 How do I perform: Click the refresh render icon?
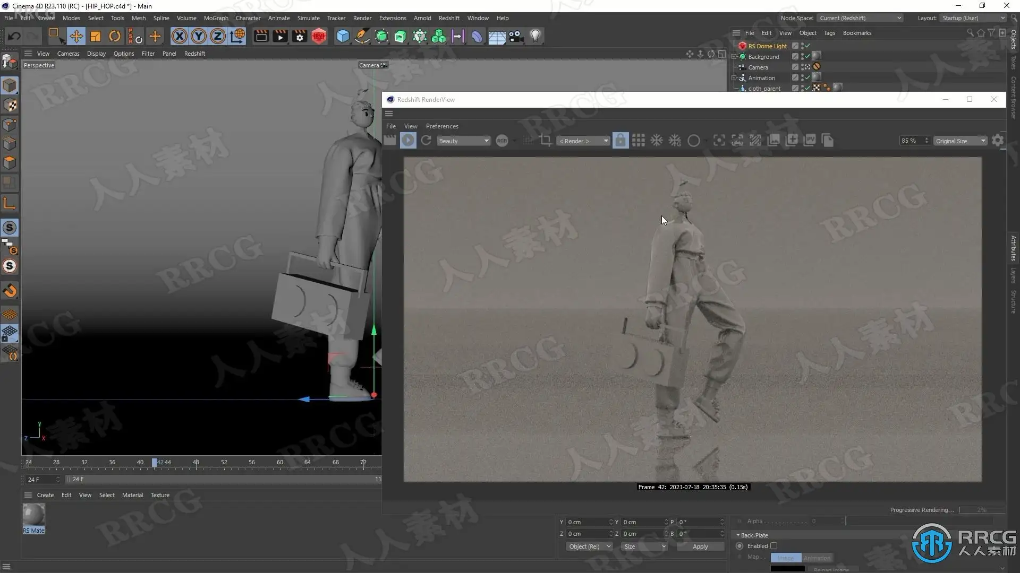pos(426,141)
